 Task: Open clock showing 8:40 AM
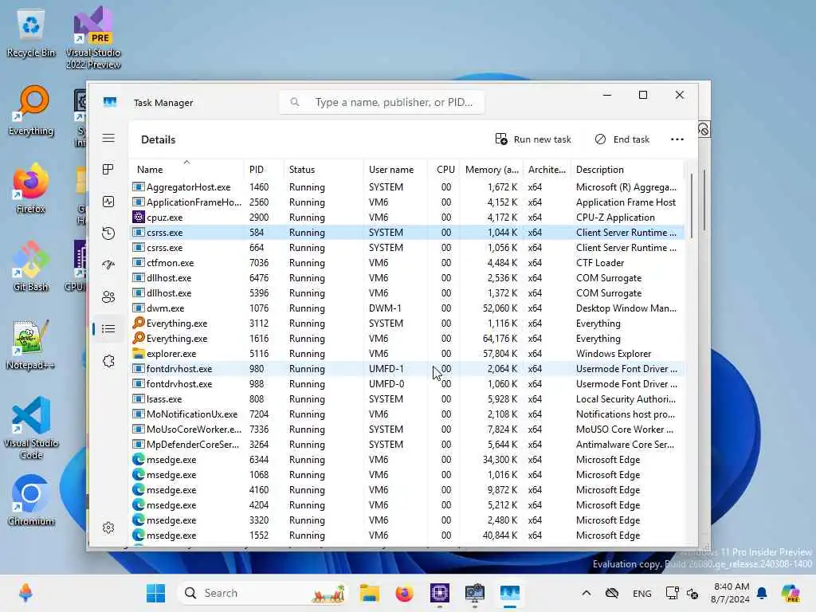(732, 593)
